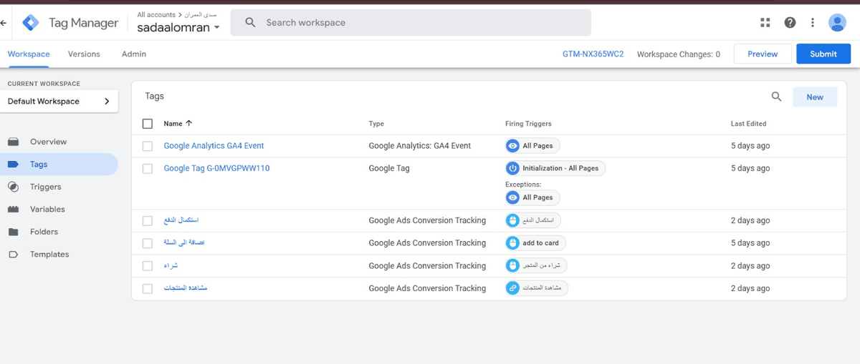This screenshot has height=364, width=860.
Task: Select checkbox for Google Tag G-0MVGPWW110
Action: coord(148,169)
